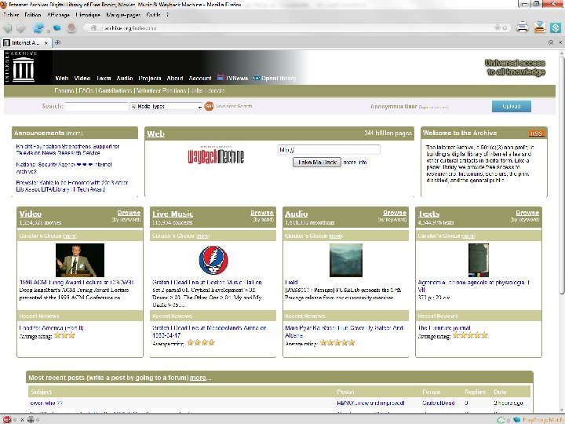Screen dimensions: 565x424
Task: Open the Affichage menu
Action: tap(58, 15)
